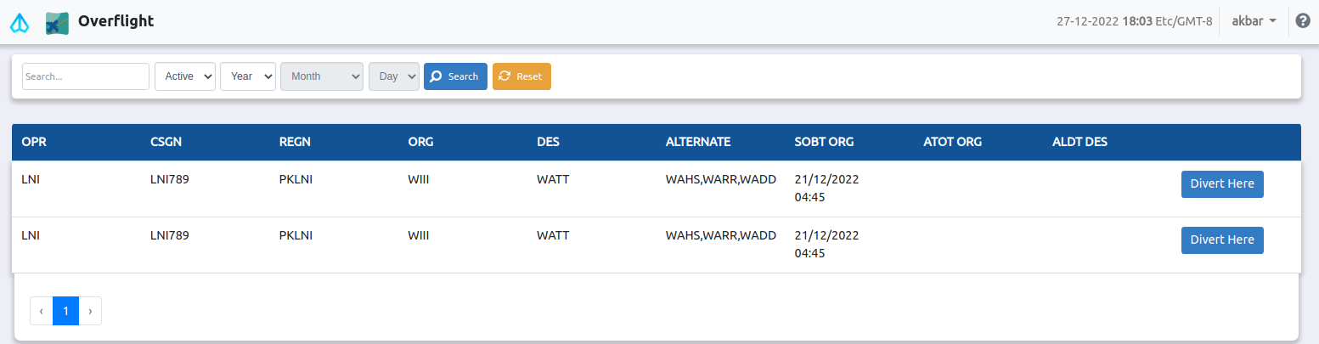Screen dimensions: 1319x344
Task: Click the ALTERNATE column header
Action: pos(698,143)
